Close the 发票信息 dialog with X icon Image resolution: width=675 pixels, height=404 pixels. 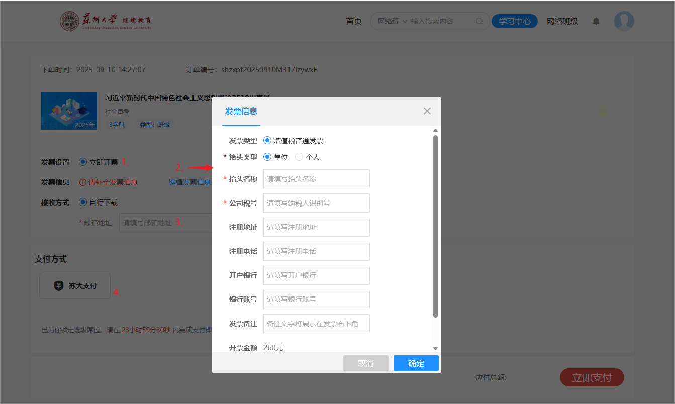427,111
